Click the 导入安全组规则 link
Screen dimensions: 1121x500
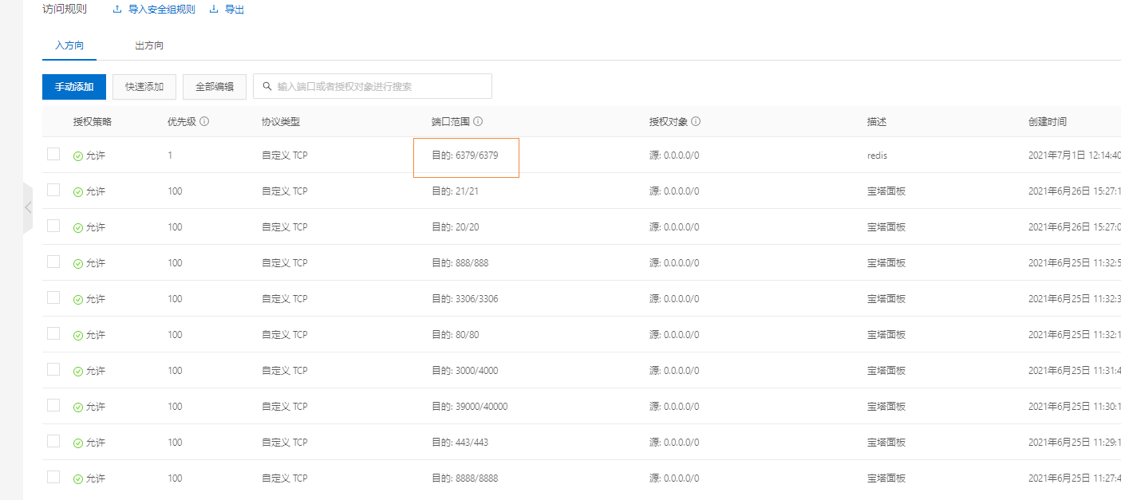(161, 10)
